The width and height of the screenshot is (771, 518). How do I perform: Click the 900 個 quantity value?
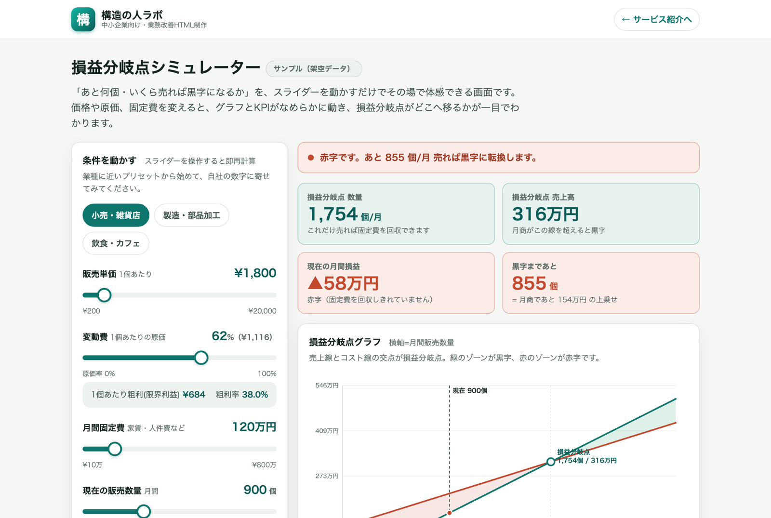point(260,490)
